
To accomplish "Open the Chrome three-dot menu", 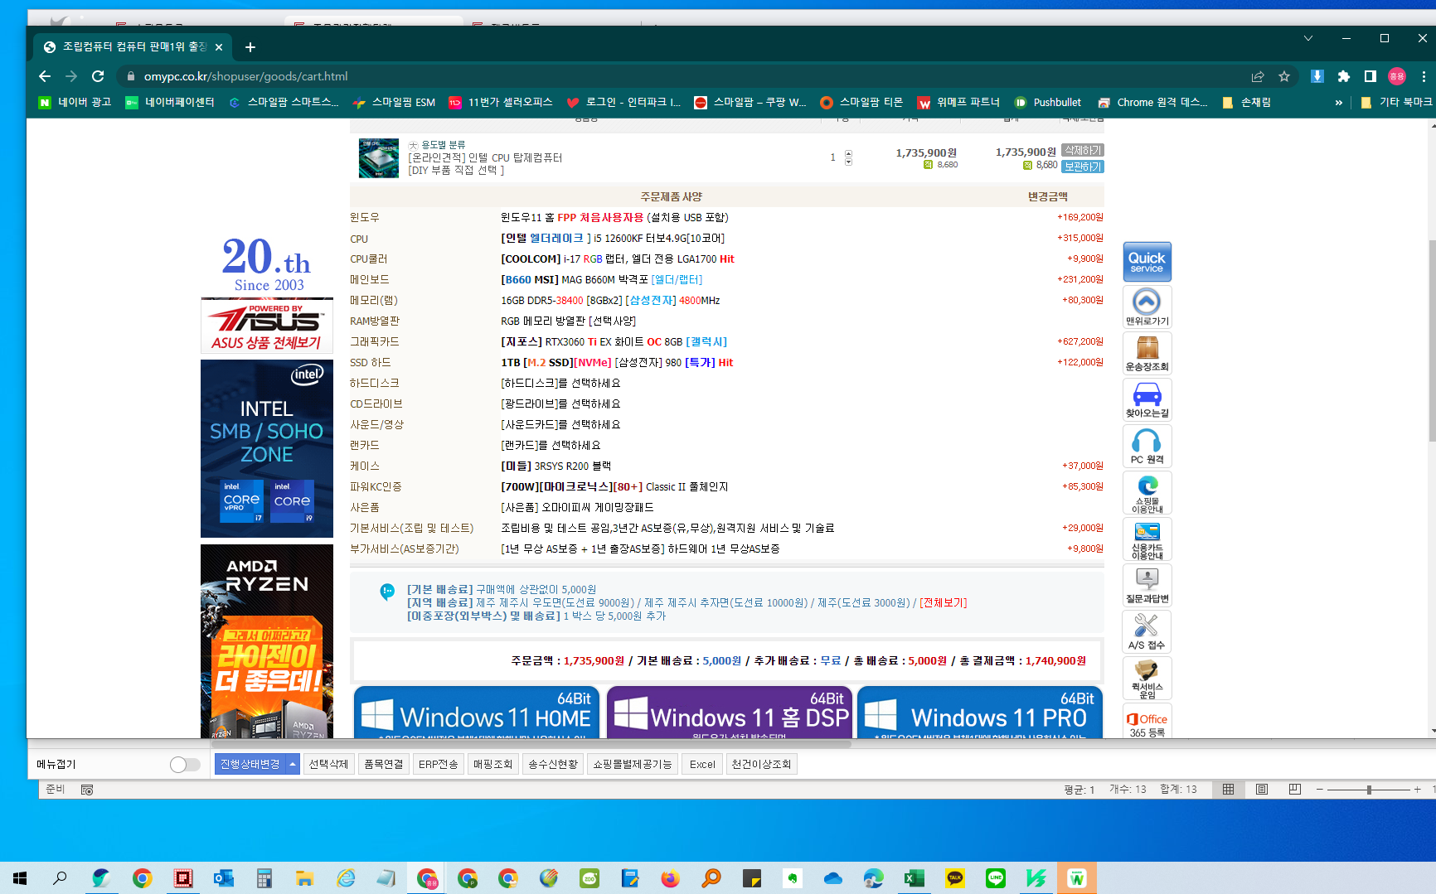I will point(1424,76).
